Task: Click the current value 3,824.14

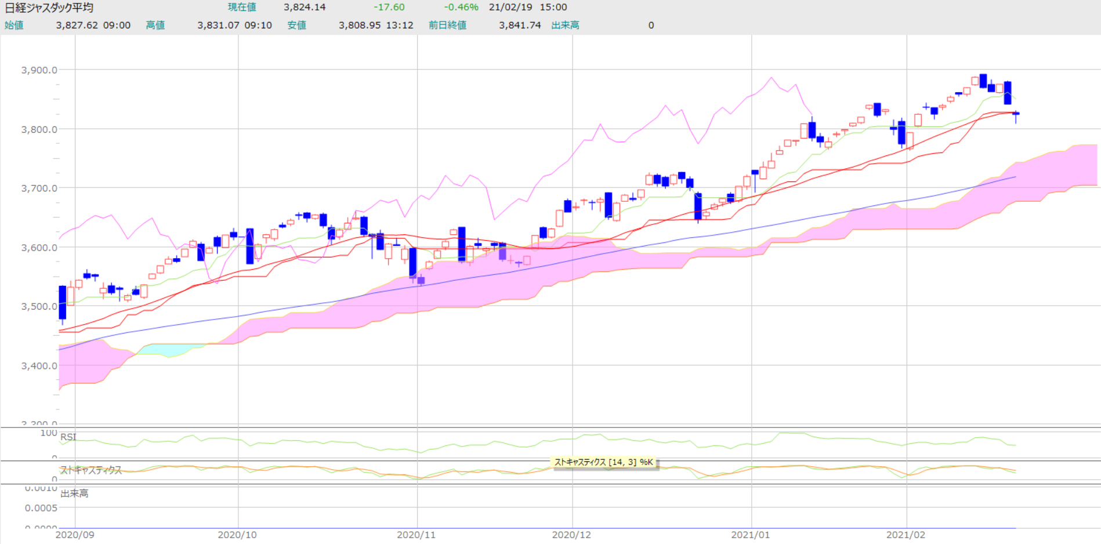Action: click(305, 7)
